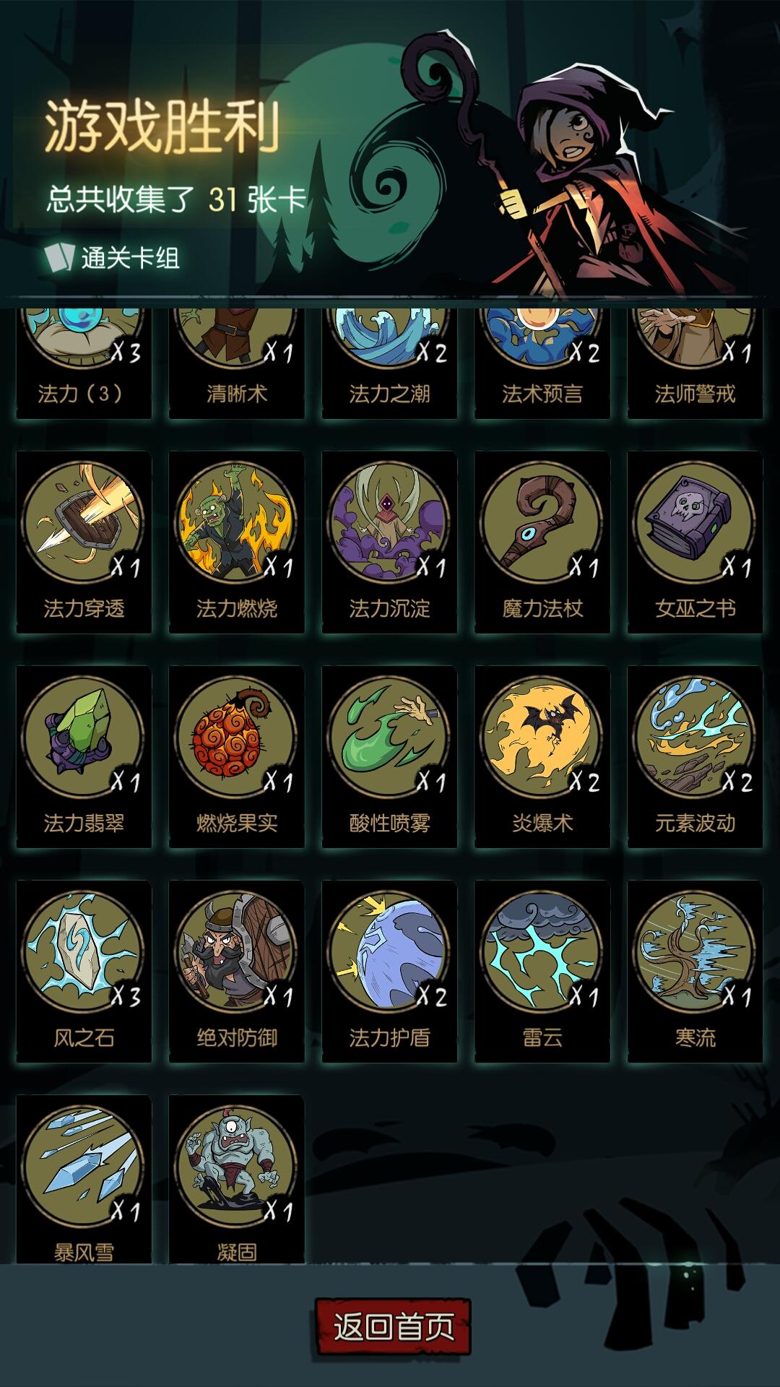Screen dimensions: 780x1387
Task: Open the 法力护盾 shield card
Action: pyautogui.click(x=389, y=972)
